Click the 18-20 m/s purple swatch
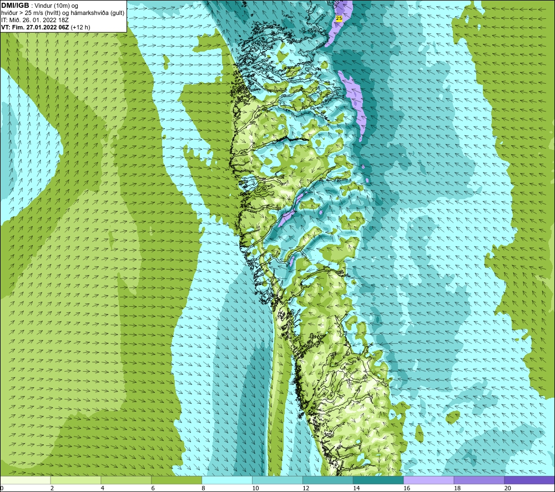Viewport: 555px width, 492px height. pyautogui.click(x=480, y=480)
